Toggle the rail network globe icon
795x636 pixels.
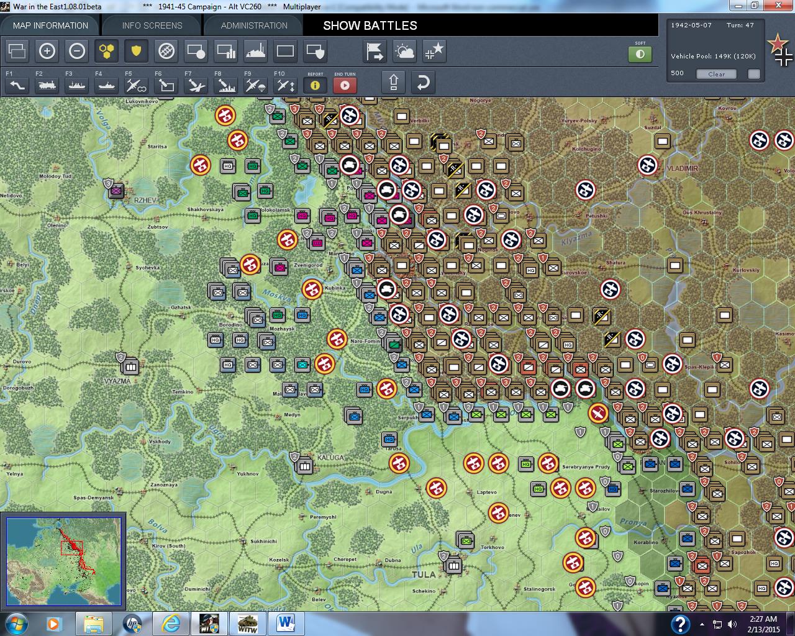click(166, 51)
